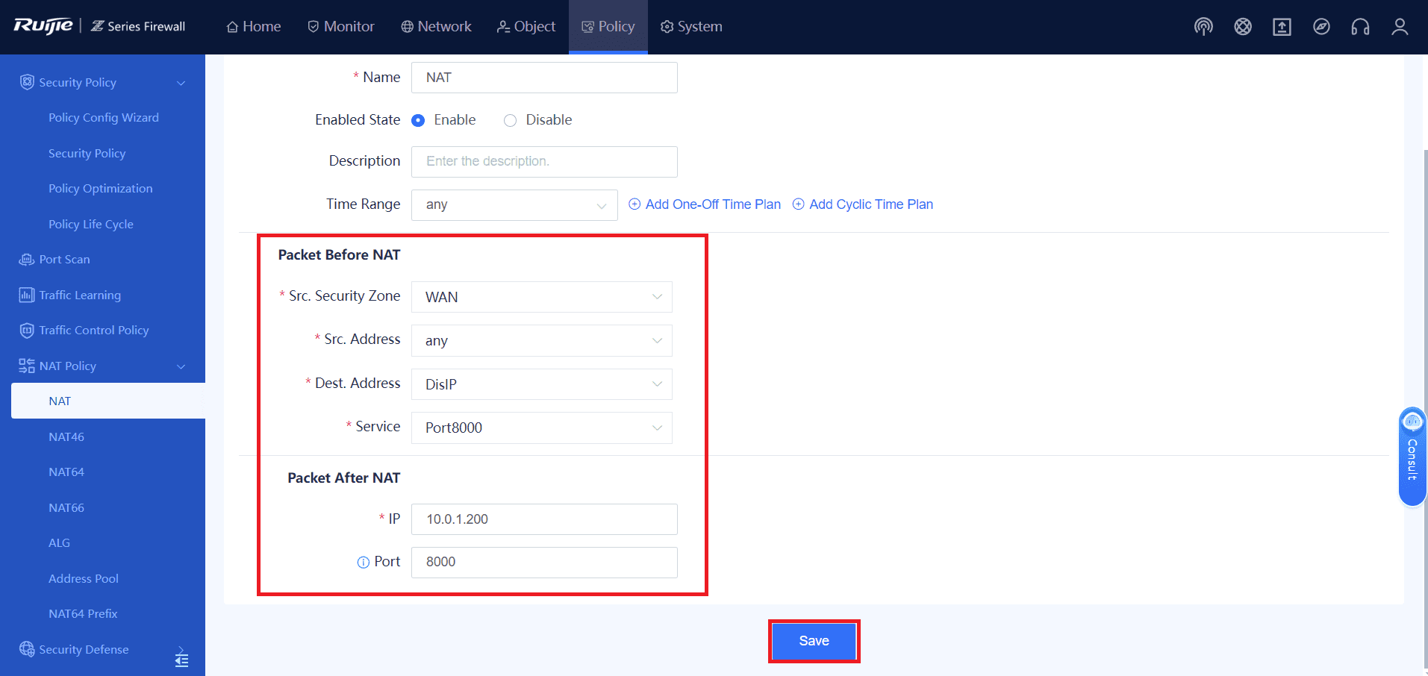Open NAT64 in sidebar
Image resolution: width=1428 pixels, height=676 pixels.
point(66,472)
